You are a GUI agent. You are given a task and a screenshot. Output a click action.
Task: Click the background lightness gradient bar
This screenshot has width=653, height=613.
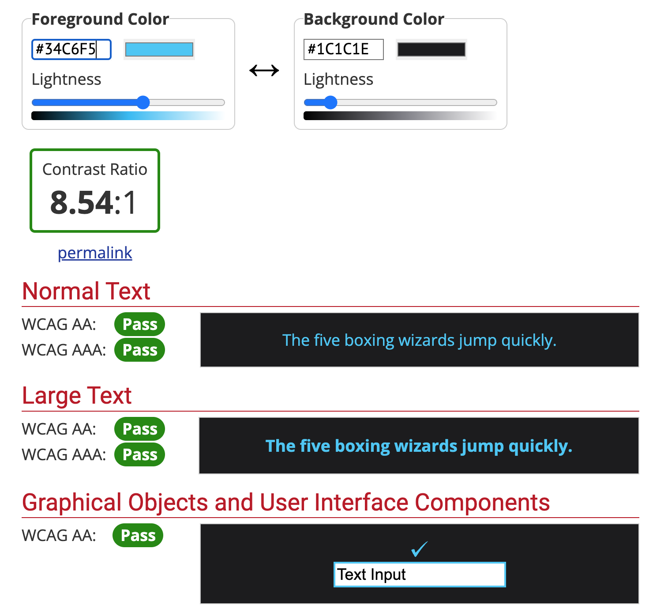click(400, 116)
